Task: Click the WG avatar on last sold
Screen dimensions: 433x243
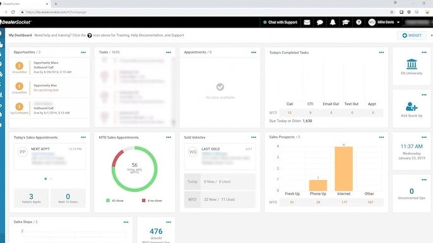Action: 193,152
